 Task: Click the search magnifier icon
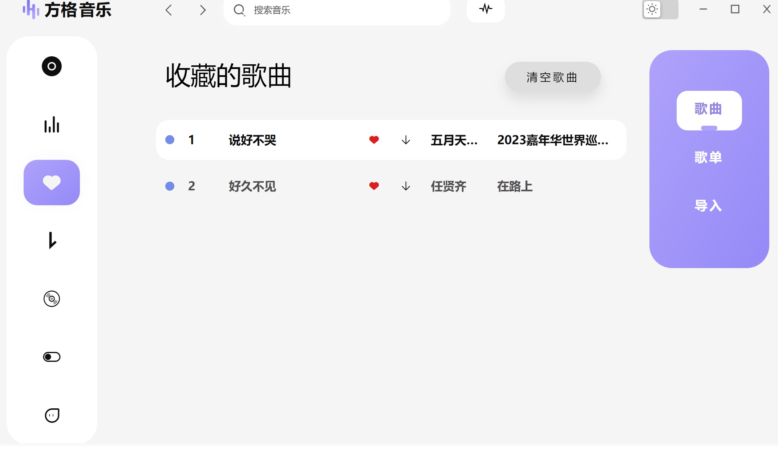[x=239, y=10]
